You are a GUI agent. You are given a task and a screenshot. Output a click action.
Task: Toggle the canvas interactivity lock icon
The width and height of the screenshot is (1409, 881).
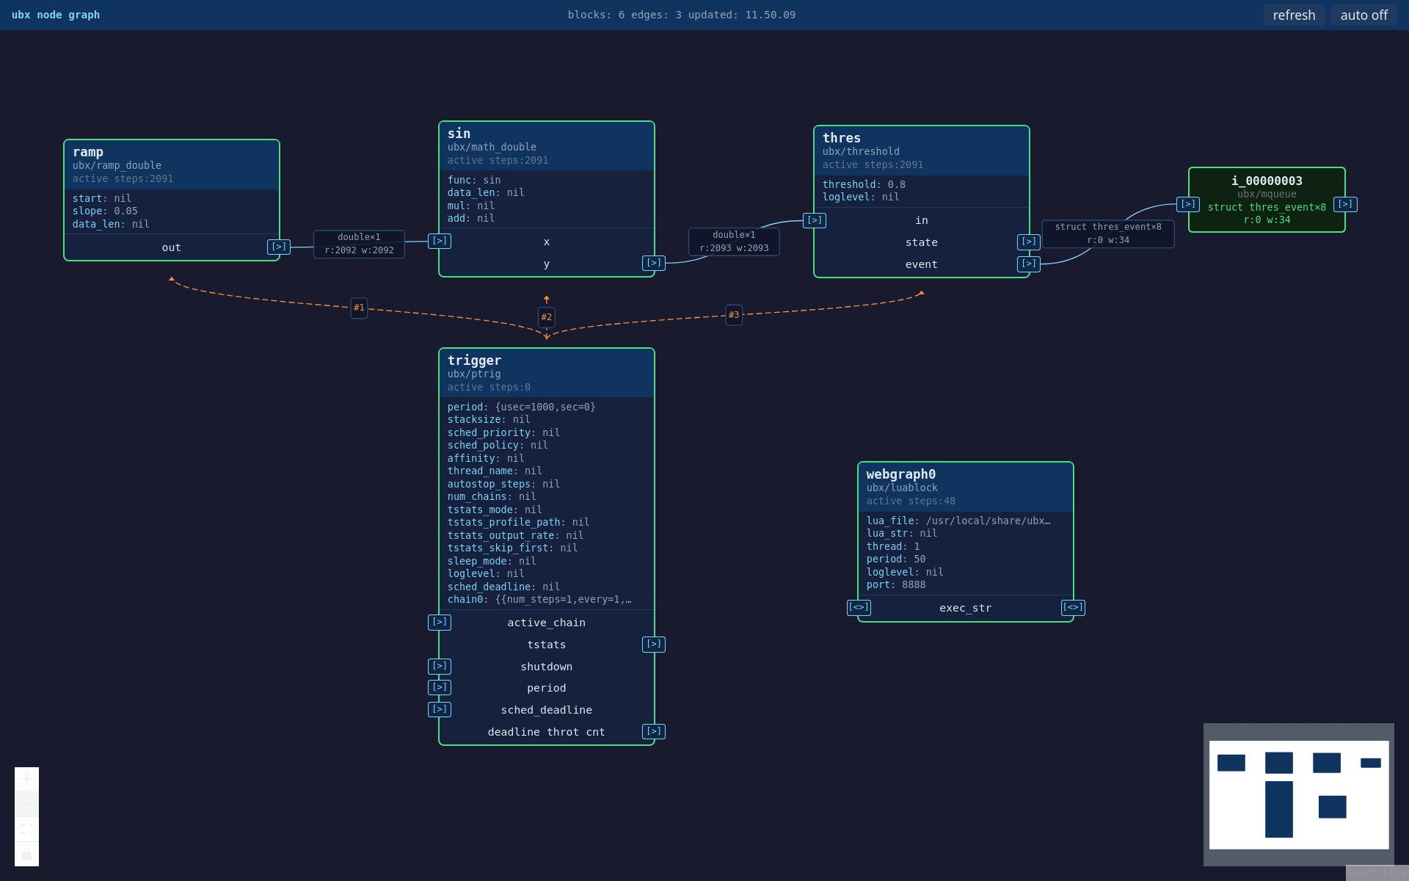26,854
